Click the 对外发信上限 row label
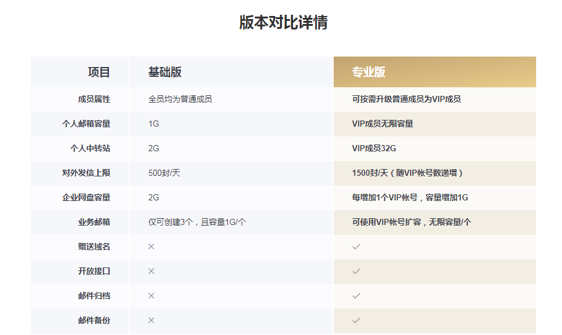The height and width of the screenshot is (335, 562). [x=86, y=173]
